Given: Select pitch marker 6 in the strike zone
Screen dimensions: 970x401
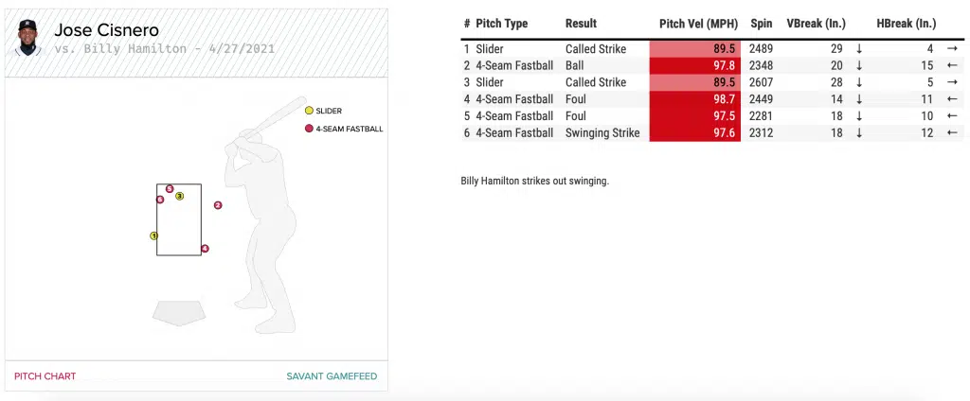Looking at the screenshot, I should 160,200.
